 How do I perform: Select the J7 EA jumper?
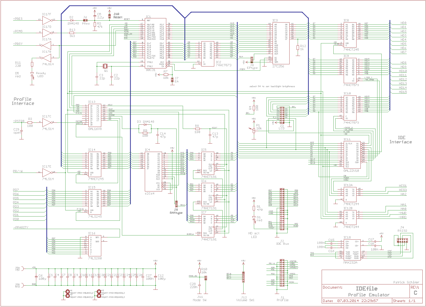pos(172,80)
